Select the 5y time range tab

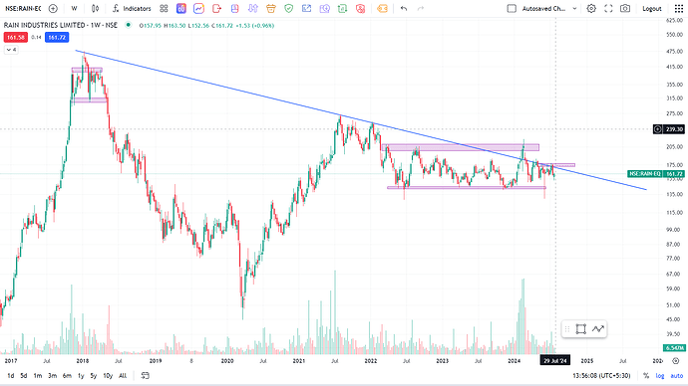tap(94, 375)
